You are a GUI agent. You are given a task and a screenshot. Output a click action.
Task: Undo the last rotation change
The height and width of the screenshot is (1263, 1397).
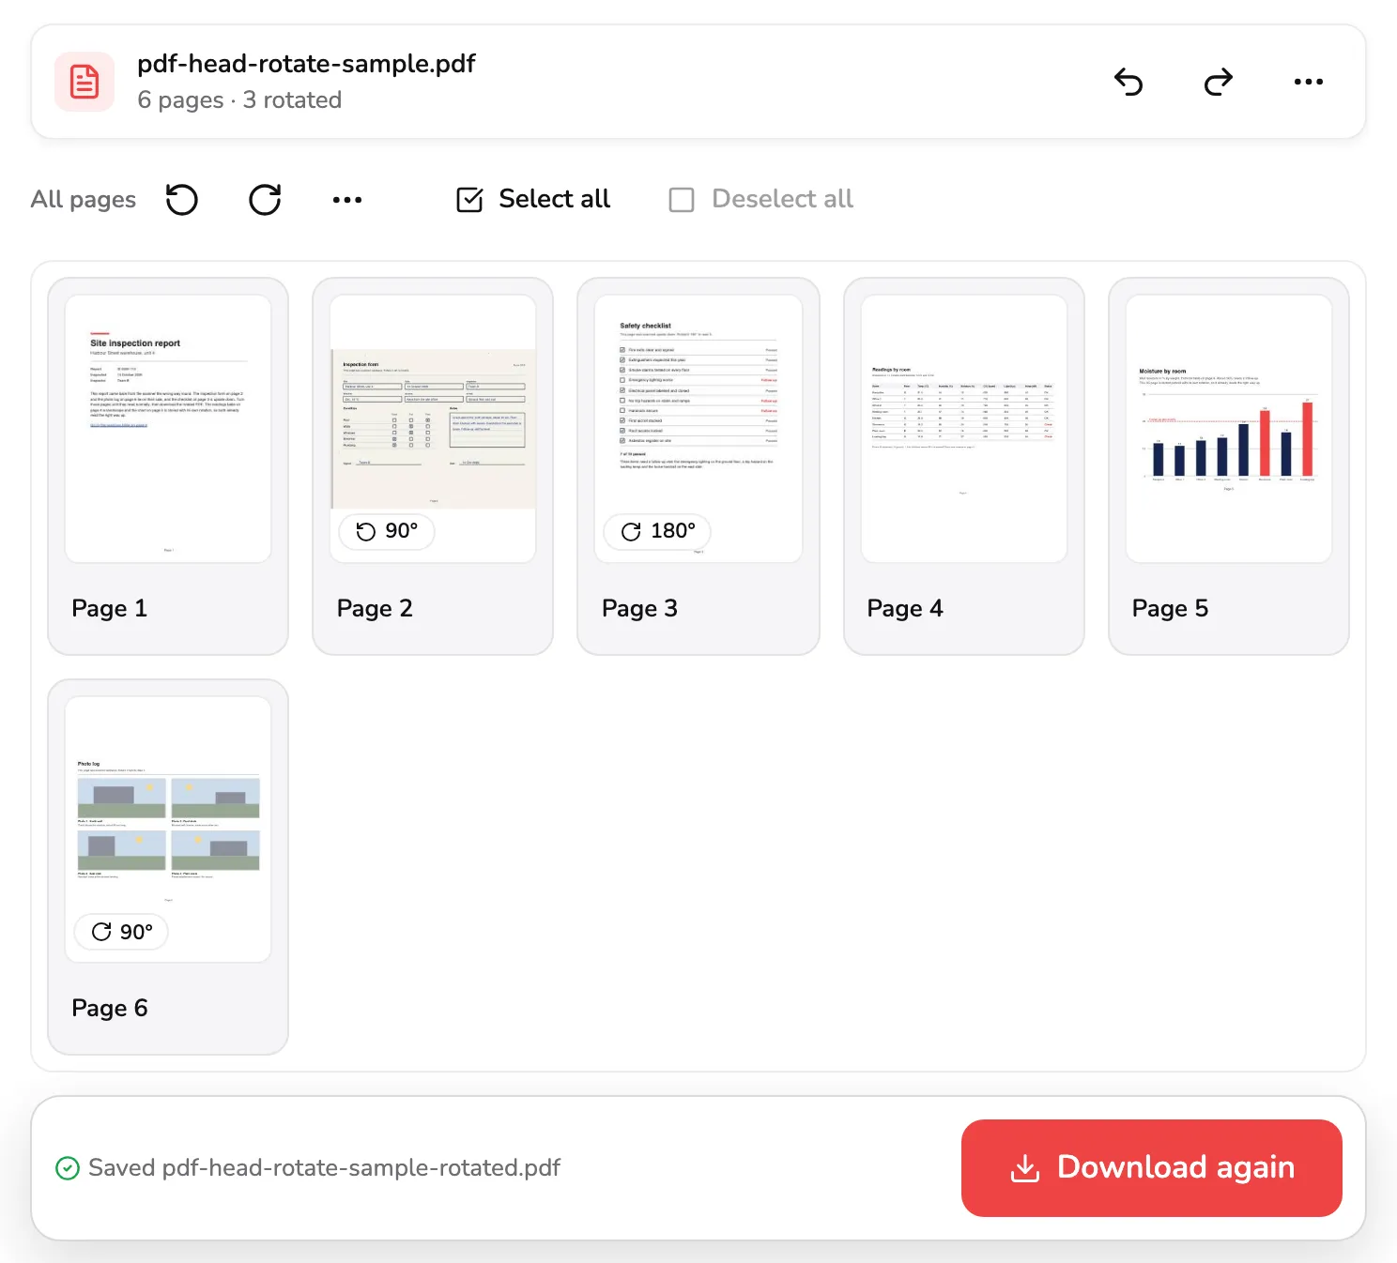click(x=1128, y=82)
